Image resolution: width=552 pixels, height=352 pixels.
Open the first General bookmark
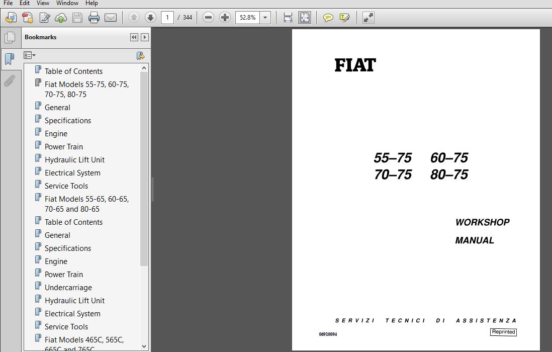(57, 108)
